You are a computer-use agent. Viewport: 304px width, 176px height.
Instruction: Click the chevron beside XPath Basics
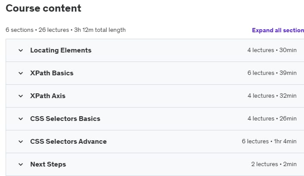(21, 73)
